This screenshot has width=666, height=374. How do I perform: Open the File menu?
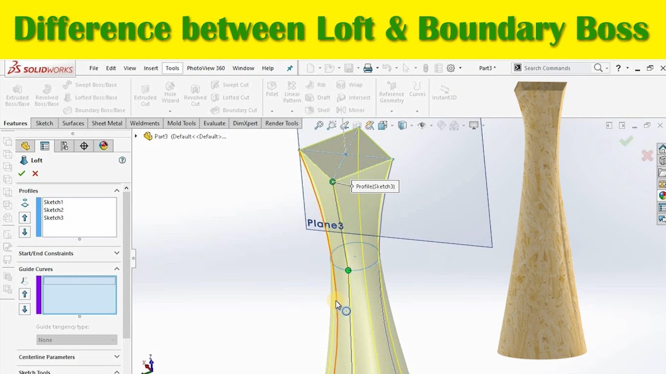click(x=94, y=68)
